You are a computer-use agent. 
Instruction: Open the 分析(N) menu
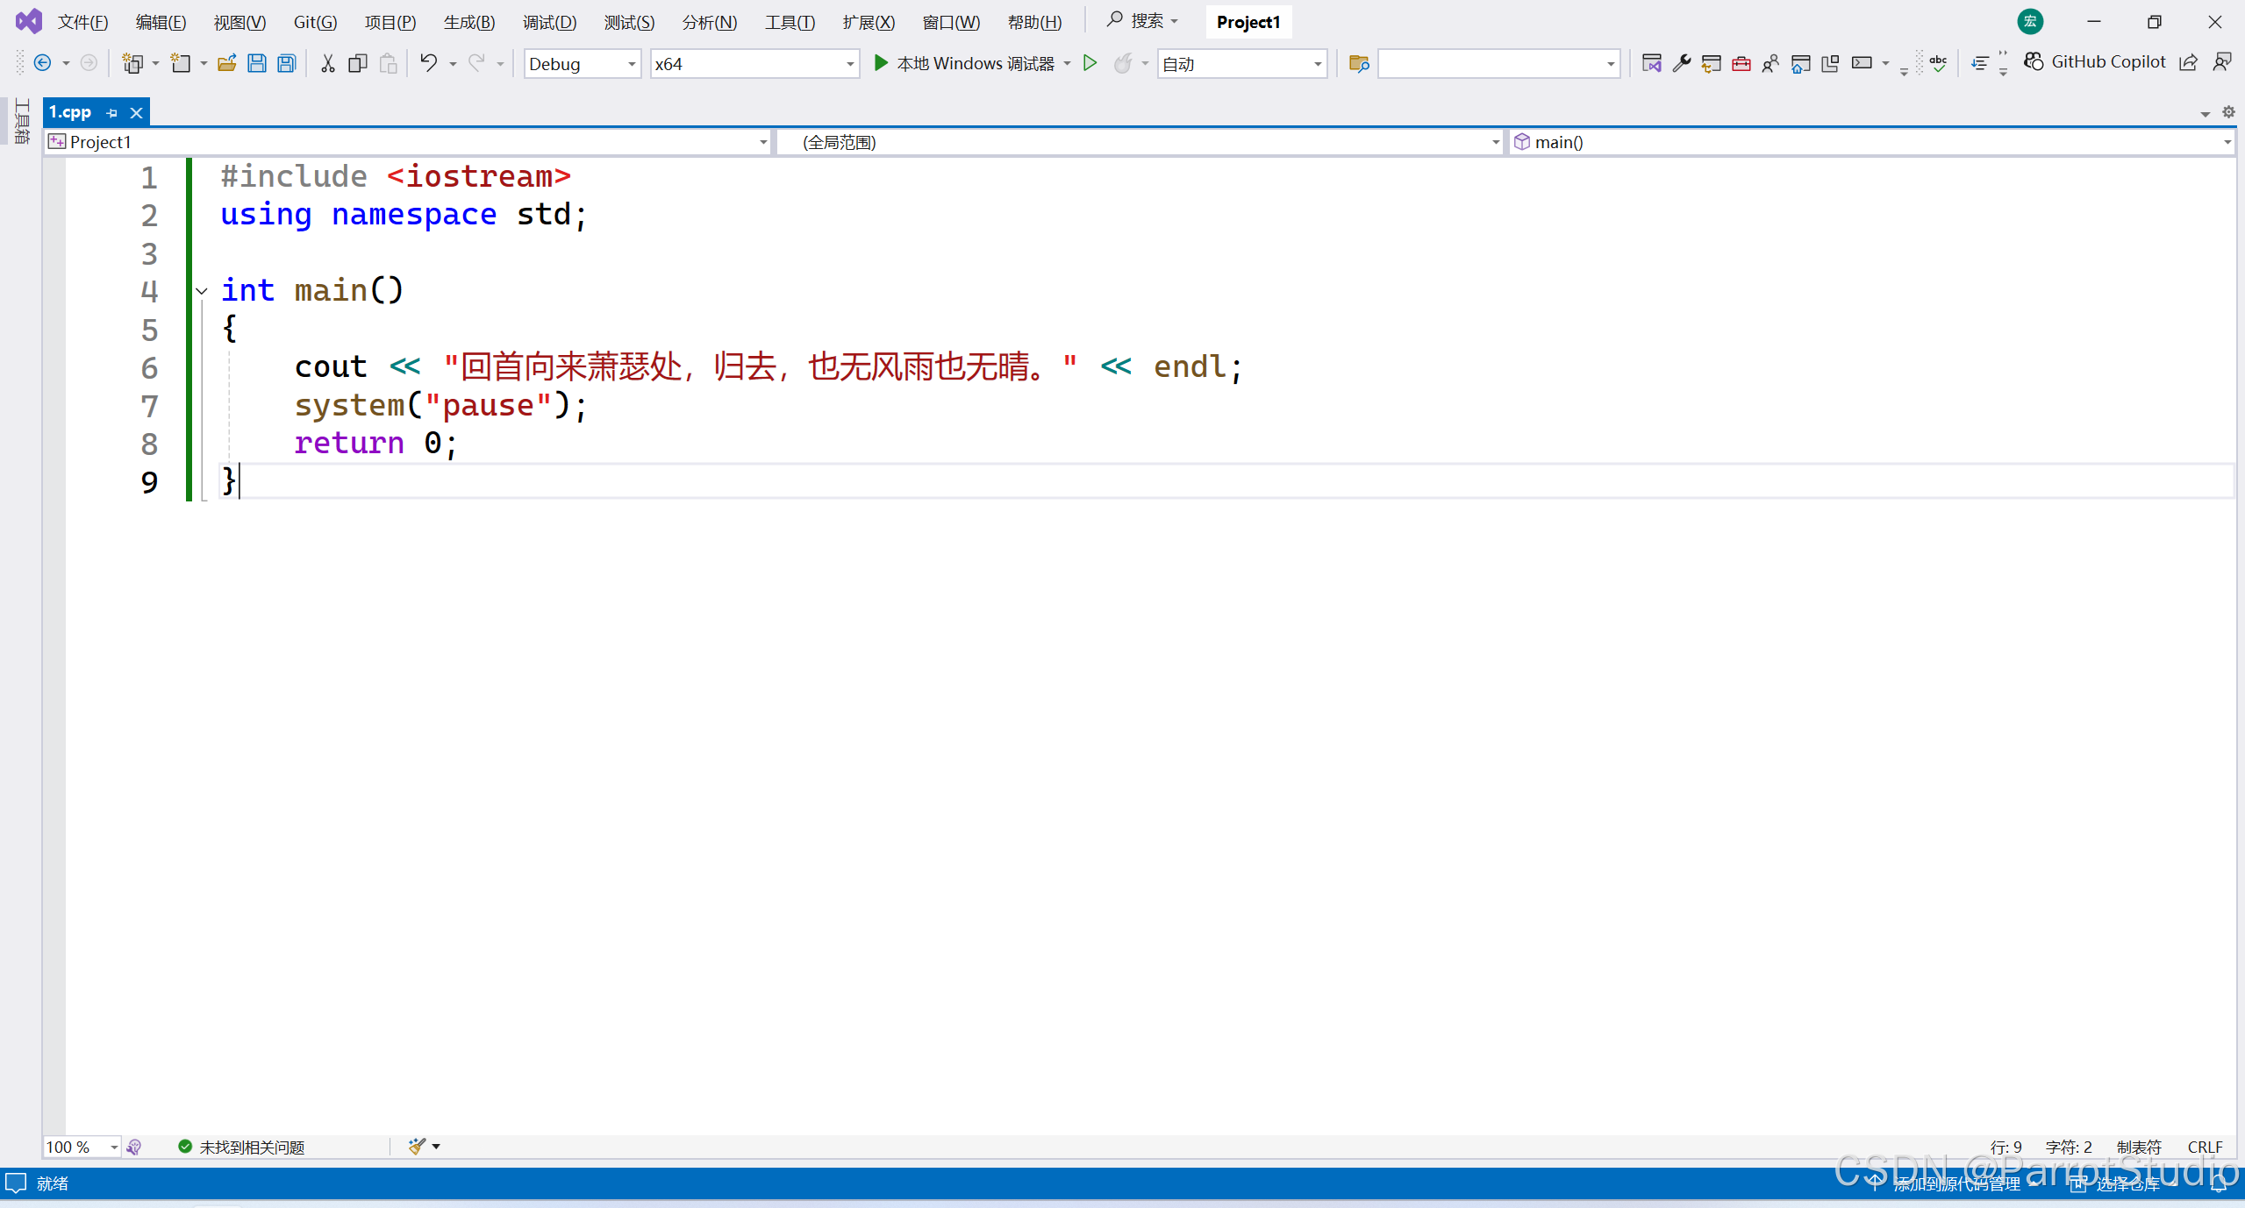[710, 22]
